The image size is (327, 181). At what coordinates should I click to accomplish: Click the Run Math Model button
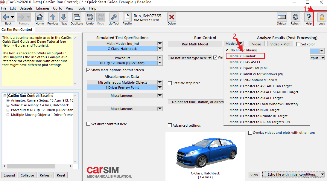click(195, 44)
